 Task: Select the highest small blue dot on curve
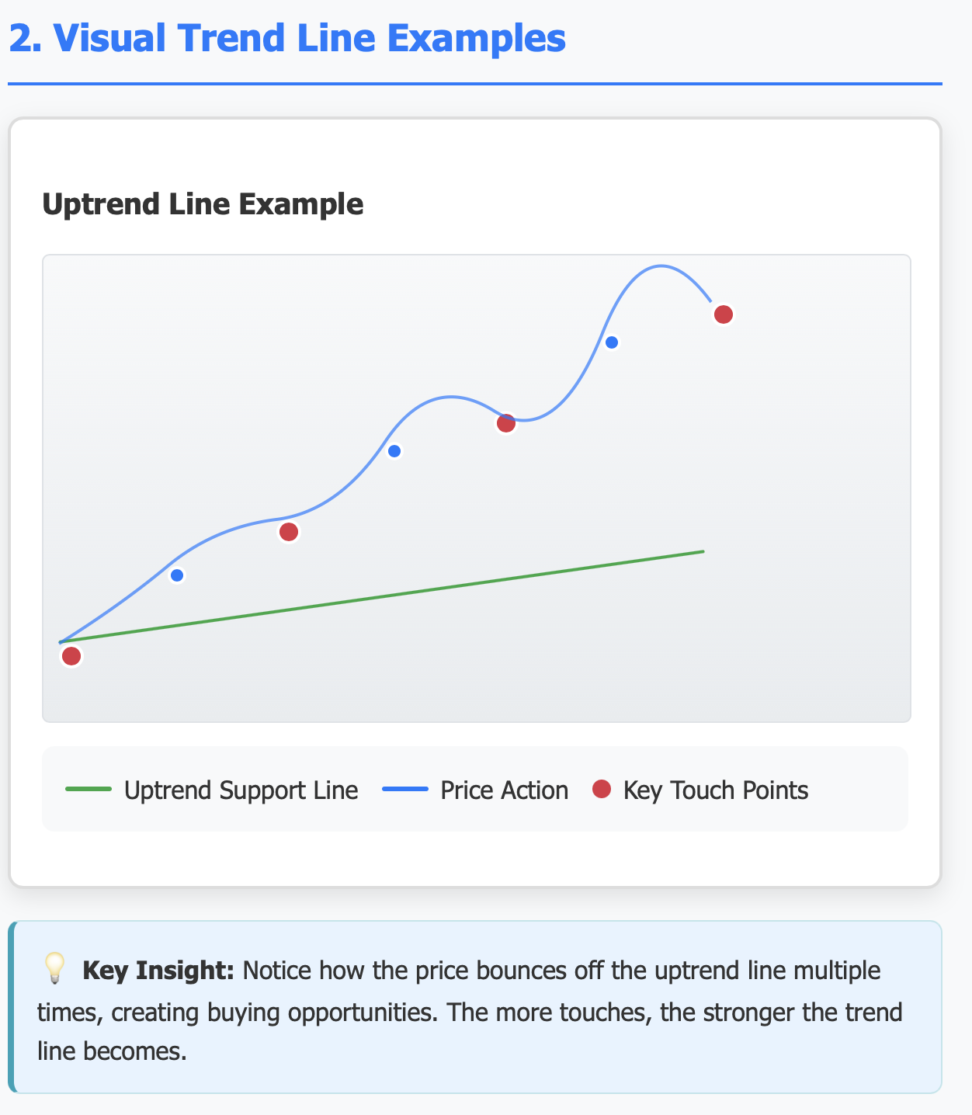pos(612,342)
